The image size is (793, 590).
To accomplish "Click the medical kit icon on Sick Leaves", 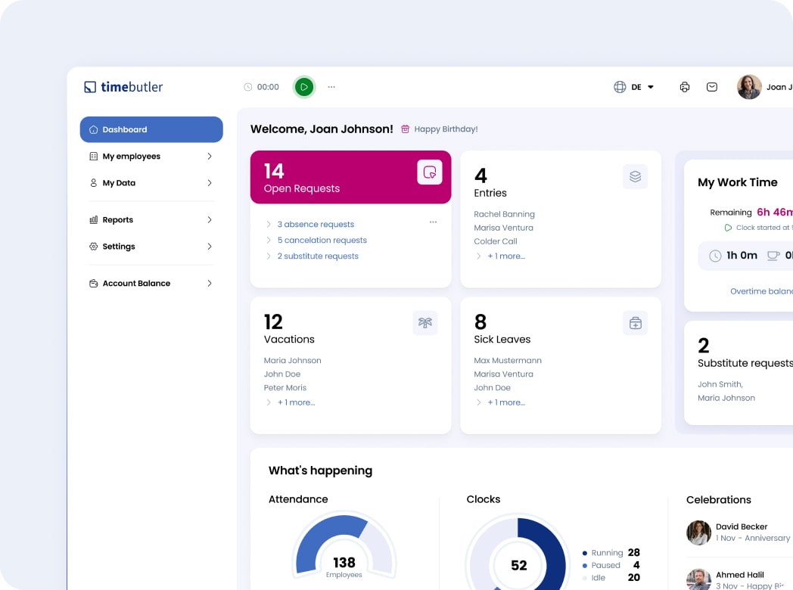I will coord(635,323).
